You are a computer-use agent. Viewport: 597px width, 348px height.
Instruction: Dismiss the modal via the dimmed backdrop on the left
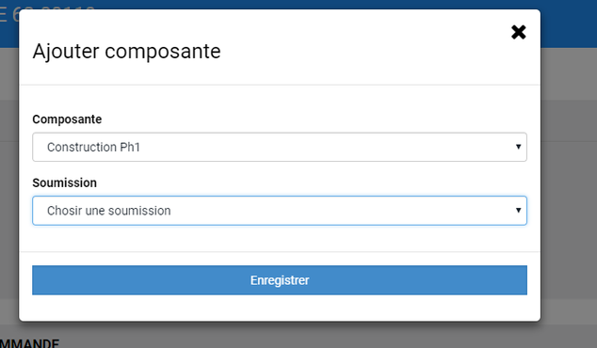pos(9,190)
